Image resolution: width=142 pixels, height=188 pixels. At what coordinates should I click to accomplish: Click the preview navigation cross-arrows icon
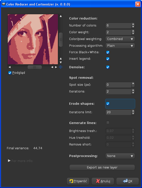click(x=61, y=67)
